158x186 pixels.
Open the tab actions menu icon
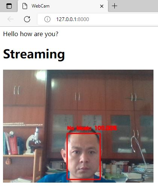(x=9, y=6)
